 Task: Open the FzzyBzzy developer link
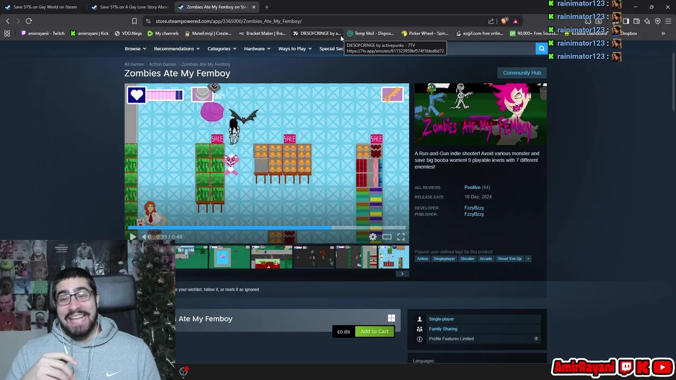[x=474, y=208]
